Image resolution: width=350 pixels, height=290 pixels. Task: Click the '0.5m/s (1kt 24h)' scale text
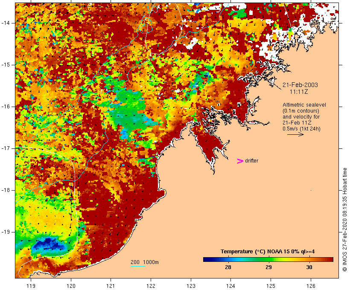pyautogui.click(x=302, y=129)
